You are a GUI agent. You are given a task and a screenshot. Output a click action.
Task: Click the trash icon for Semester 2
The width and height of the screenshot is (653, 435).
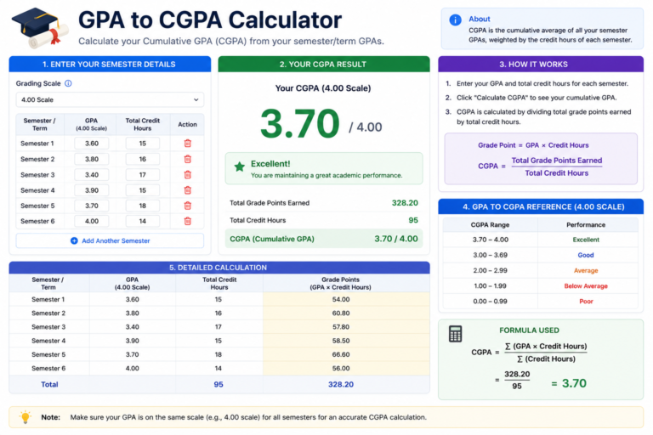(187, 159)
